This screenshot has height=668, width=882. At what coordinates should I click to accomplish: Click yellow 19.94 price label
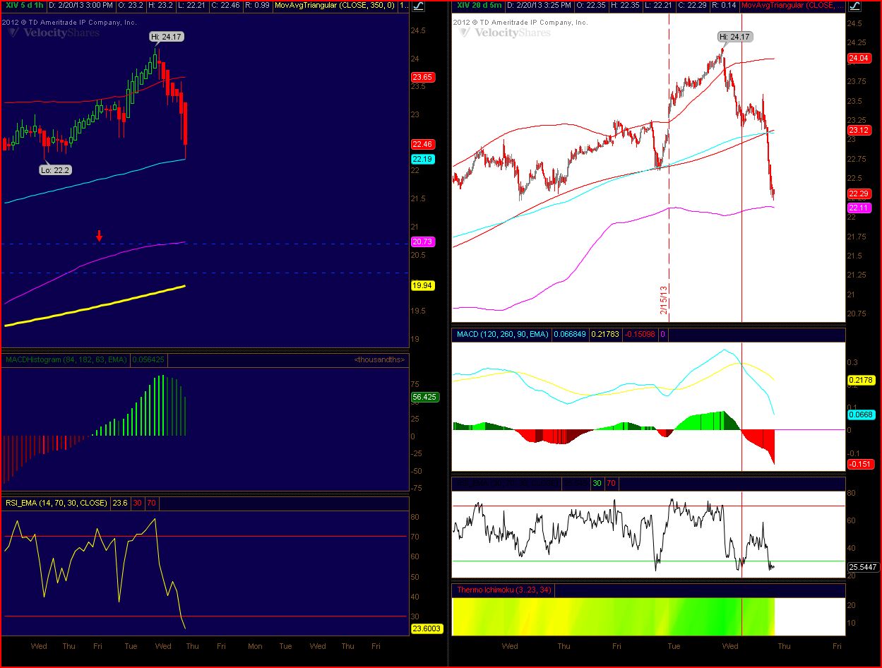(x=422, y=285)
